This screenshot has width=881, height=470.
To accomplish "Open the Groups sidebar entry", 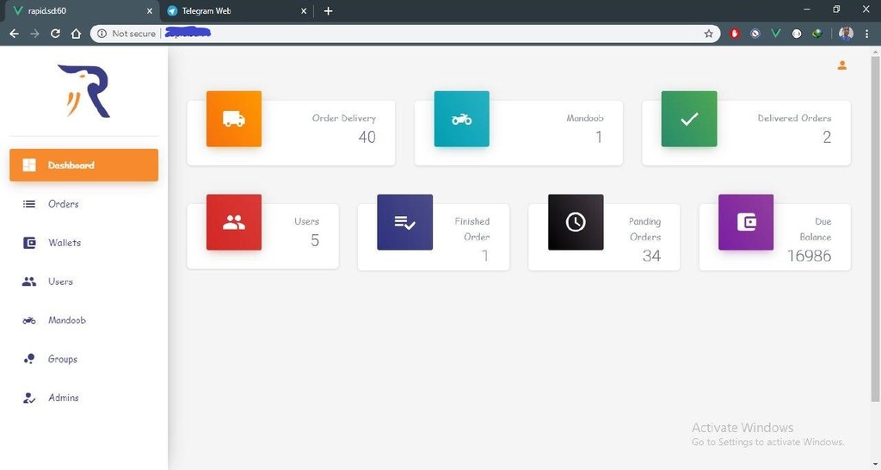I will pos(83,359).
